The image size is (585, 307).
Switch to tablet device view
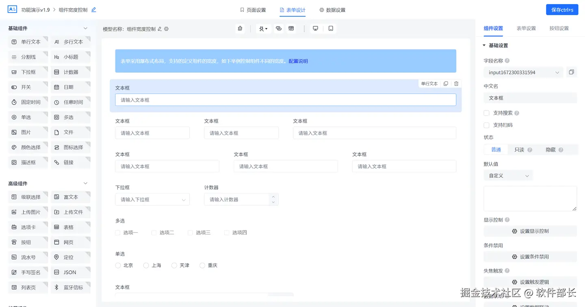point(331,28)
